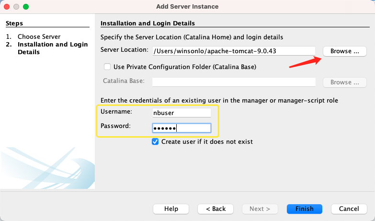375x221 pixels.
Task: Maximize the dialog with the green window button
Action: (26, 7)
